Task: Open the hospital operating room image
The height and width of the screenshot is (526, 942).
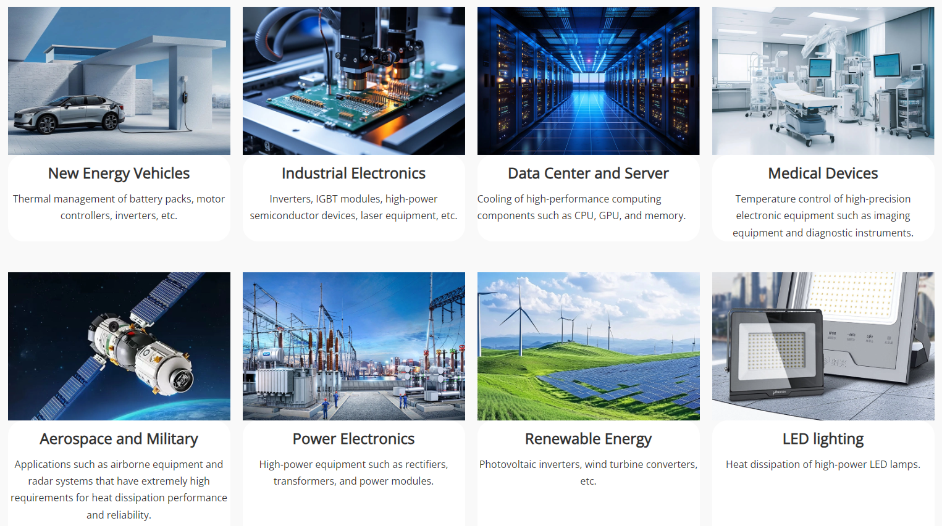Action: tap(823, 81)
